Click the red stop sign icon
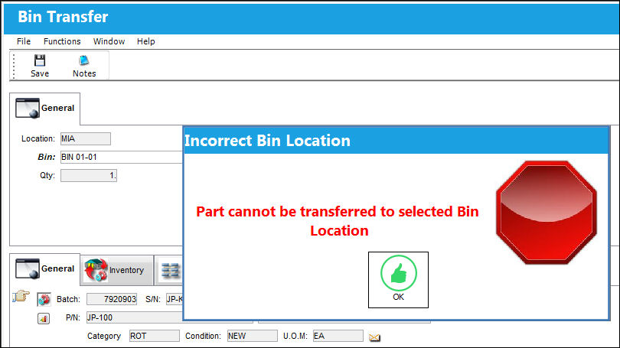The height and width of the screenshot is (348, 620). pyautogui.click(x=547, y=213)
